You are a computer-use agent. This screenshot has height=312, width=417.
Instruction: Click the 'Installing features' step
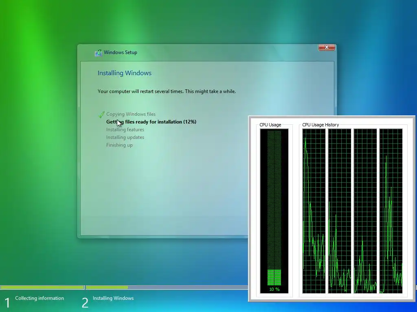pyautogui.click(x=125, y=130)
